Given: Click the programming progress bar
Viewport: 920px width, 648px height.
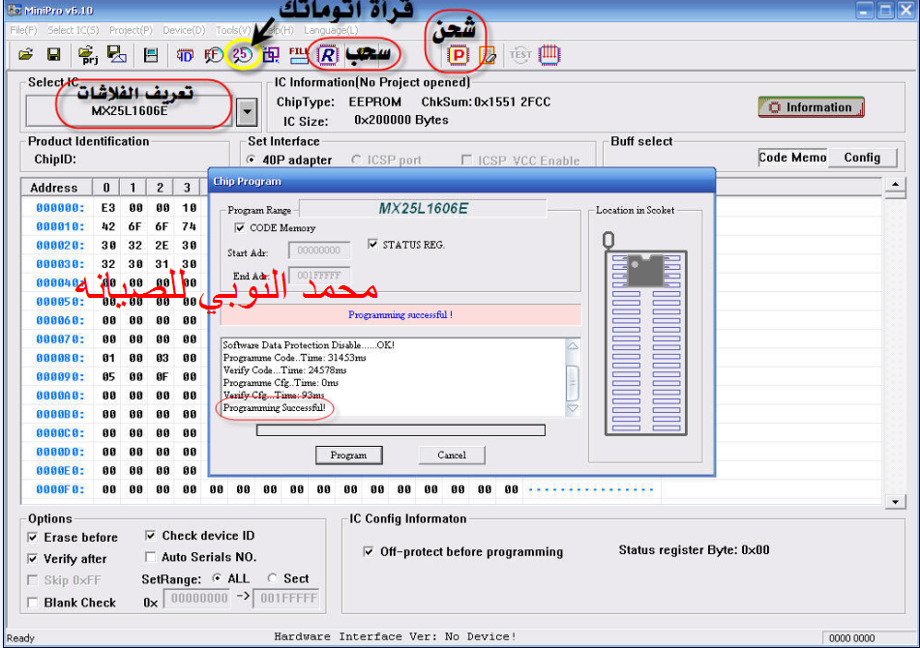Looking at the screenshot, I should pos(401,430).
